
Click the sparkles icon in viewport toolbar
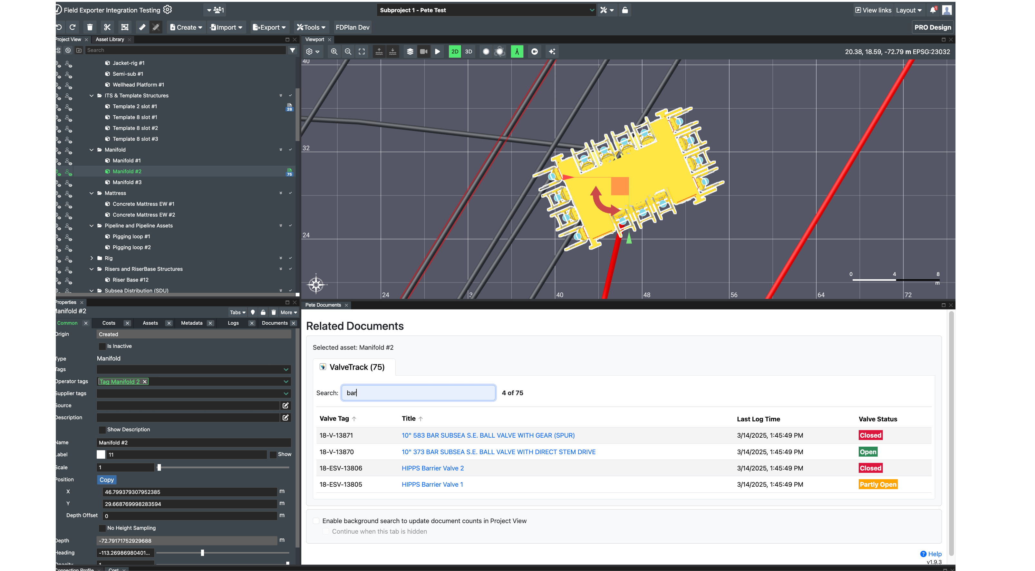click(x=552, y=52)
